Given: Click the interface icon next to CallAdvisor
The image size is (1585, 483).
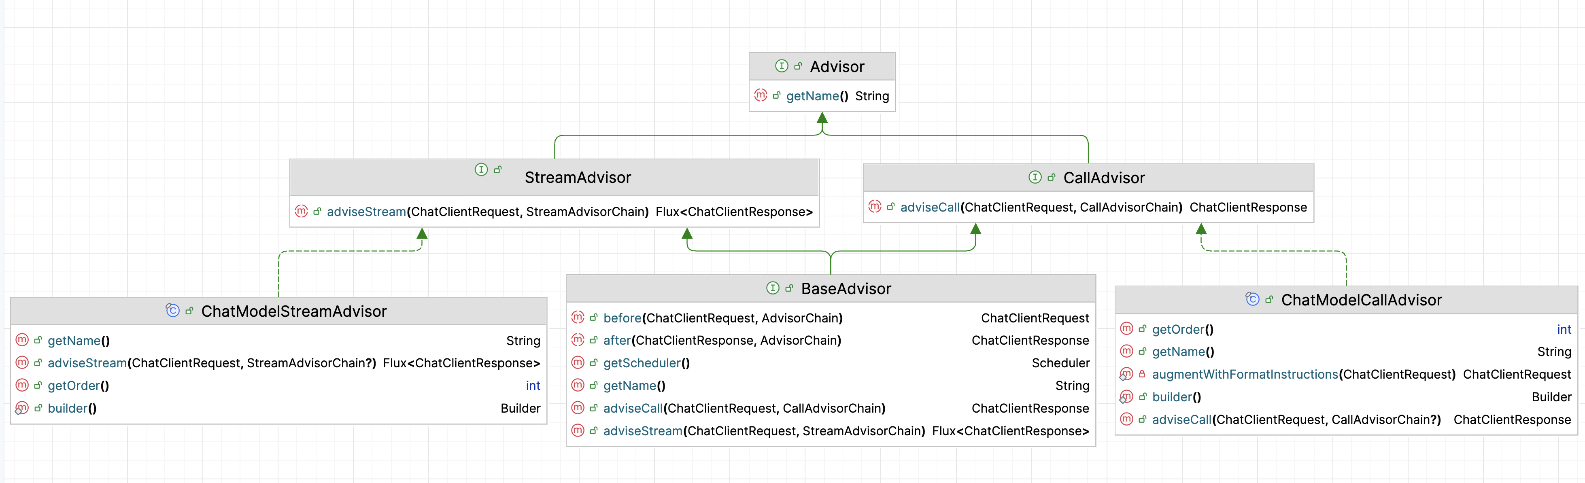Looking at the screenshot, I should coord(1035,177).
